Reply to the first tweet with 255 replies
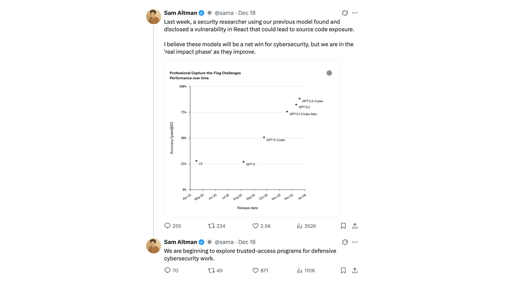Image resolution: width=505 pixels, height=284 pixels. point(168,226)
